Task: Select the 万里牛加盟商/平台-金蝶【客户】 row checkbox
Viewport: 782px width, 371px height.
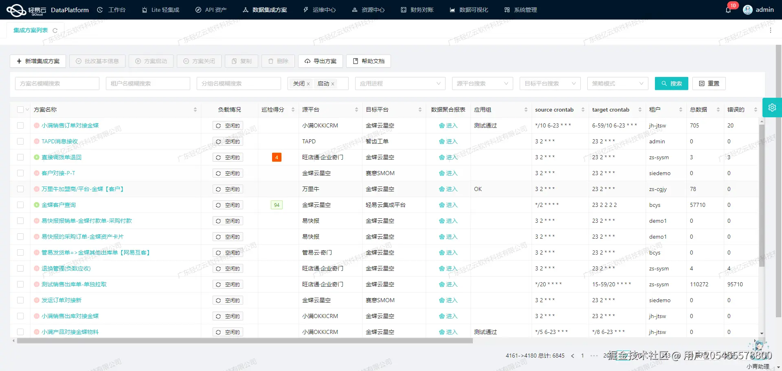Action: 20,189
